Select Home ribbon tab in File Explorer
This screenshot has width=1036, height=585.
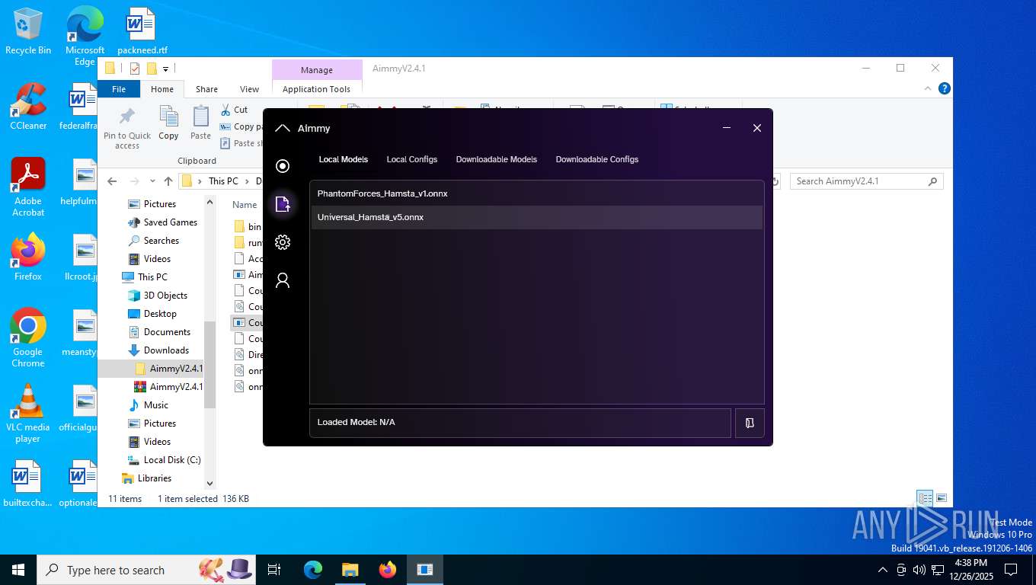click(x=162, y=89)
